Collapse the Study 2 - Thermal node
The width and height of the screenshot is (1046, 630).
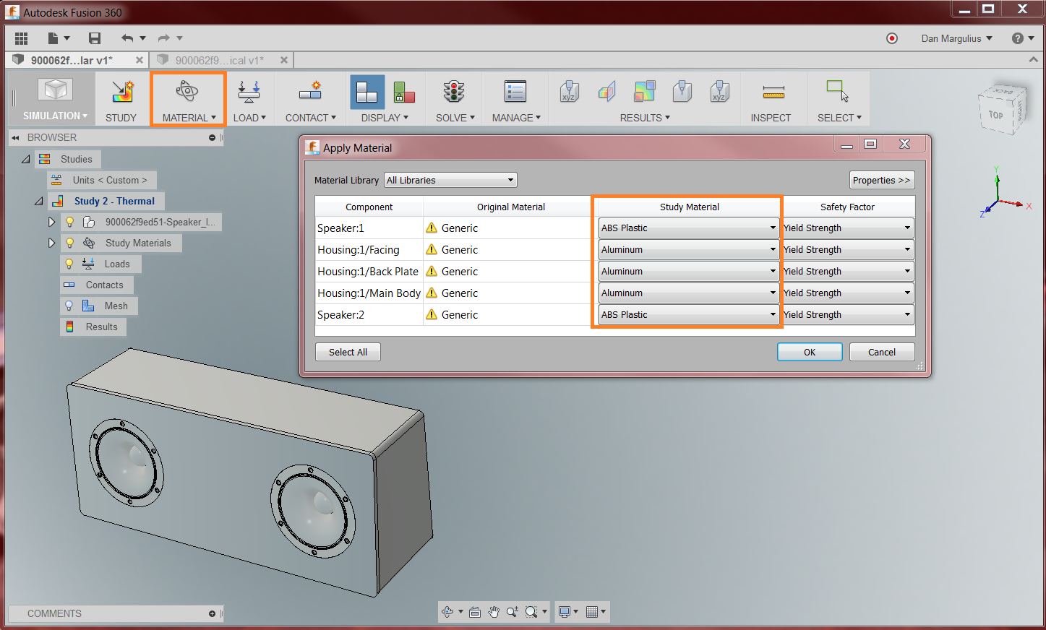[38, 201]
